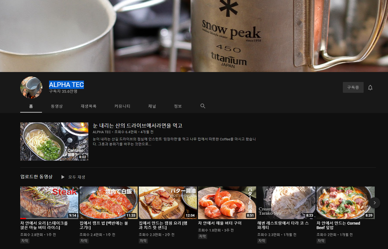Click the red progress bar on Steak thumbnail

23,219
